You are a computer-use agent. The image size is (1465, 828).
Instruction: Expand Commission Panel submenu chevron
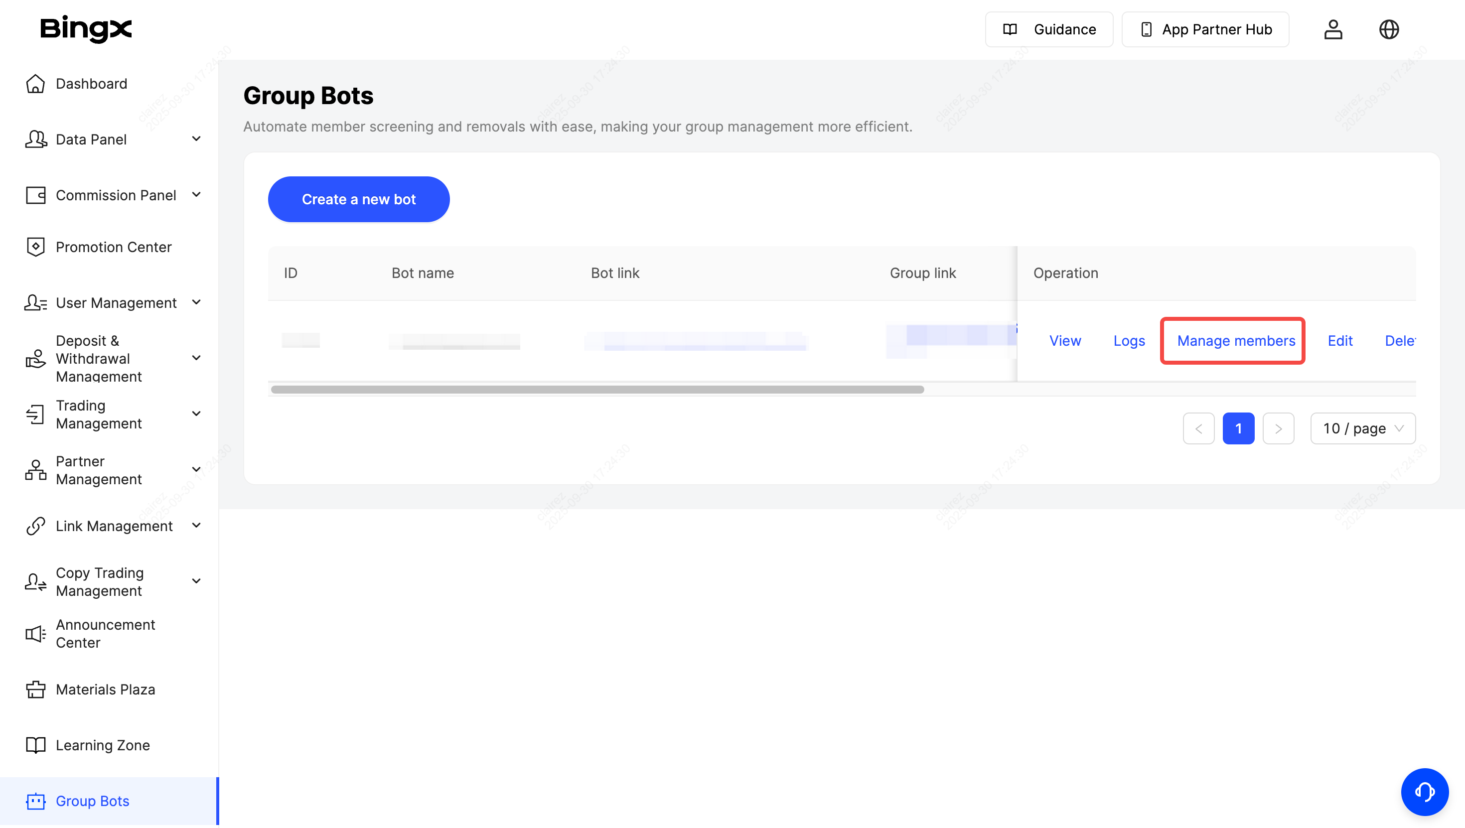[196, 195]
